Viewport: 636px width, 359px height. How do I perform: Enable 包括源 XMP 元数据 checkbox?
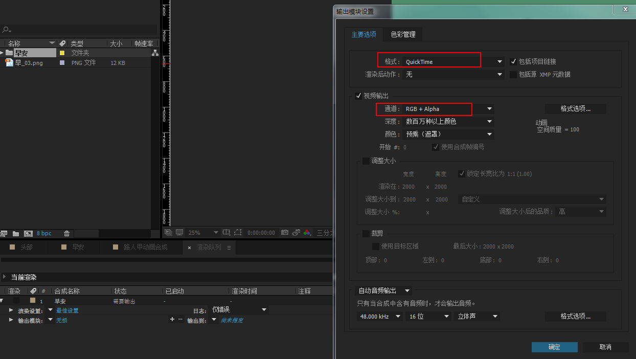coord(514,74)
